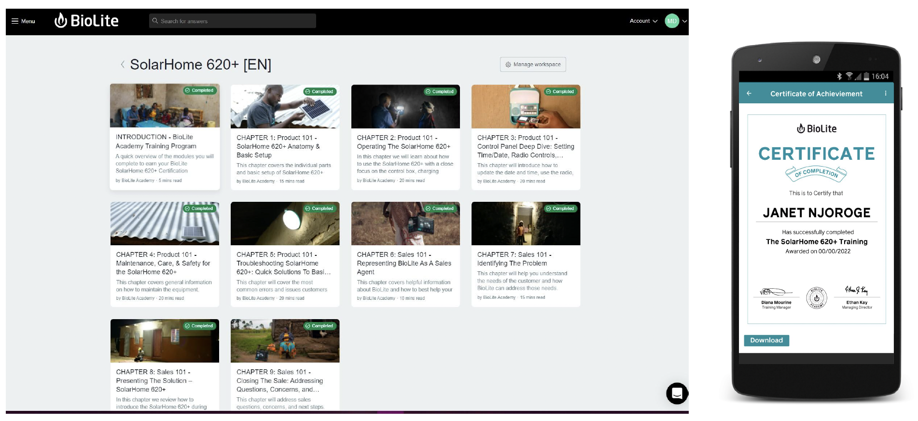Tap the battery icon in phone status bar
The image size is (918, 421).
[x=866, y=76]
